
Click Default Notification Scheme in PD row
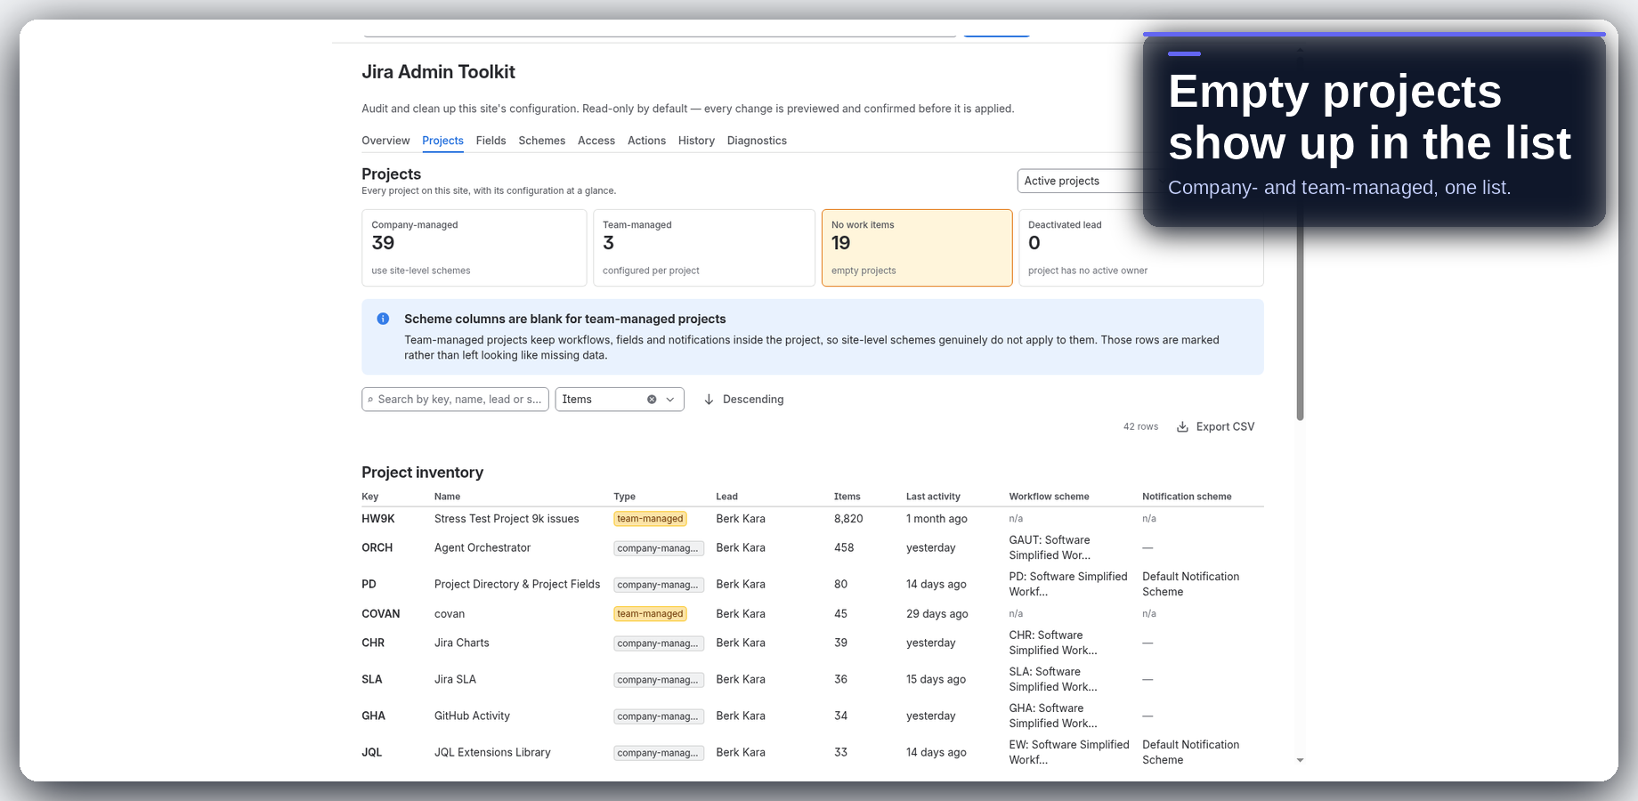point(1190,584)
